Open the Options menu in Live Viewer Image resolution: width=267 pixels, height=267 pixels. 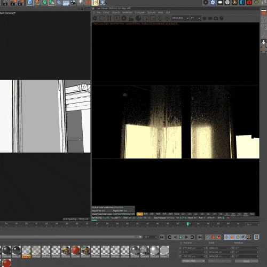[x=151, y=12]
